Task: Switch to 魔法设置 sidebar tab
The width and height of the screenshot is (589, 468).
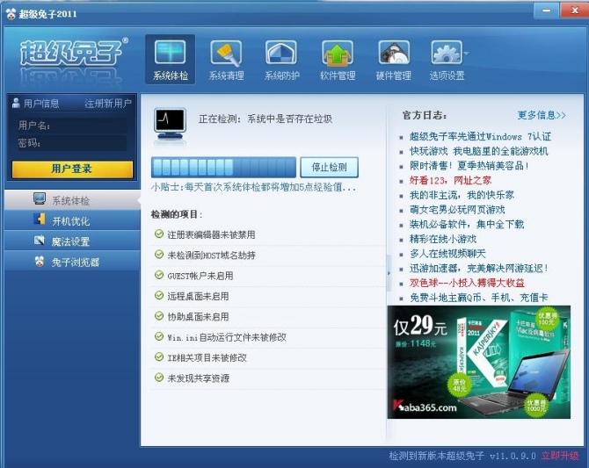Action: pos(72,241)
